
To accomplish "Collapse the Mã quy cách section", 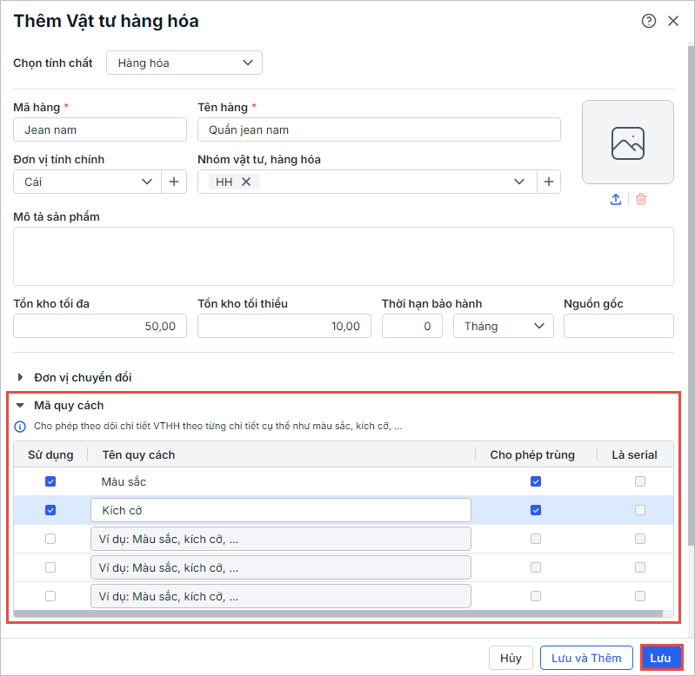I will 21,405.
